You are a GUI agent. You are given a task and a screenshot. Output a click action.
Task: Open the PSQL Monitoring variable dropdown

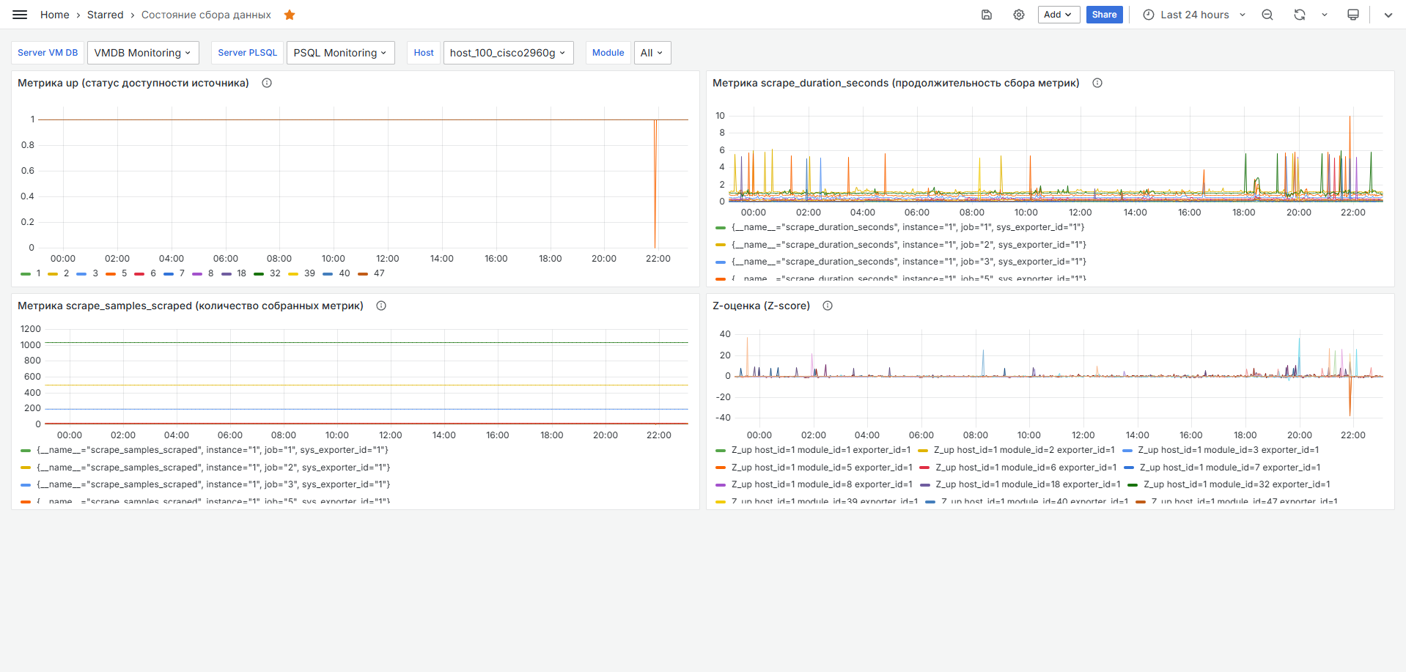pos(340,53)
